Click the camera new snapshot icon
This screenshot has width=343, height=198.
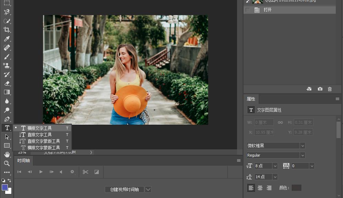coord(320,89)
